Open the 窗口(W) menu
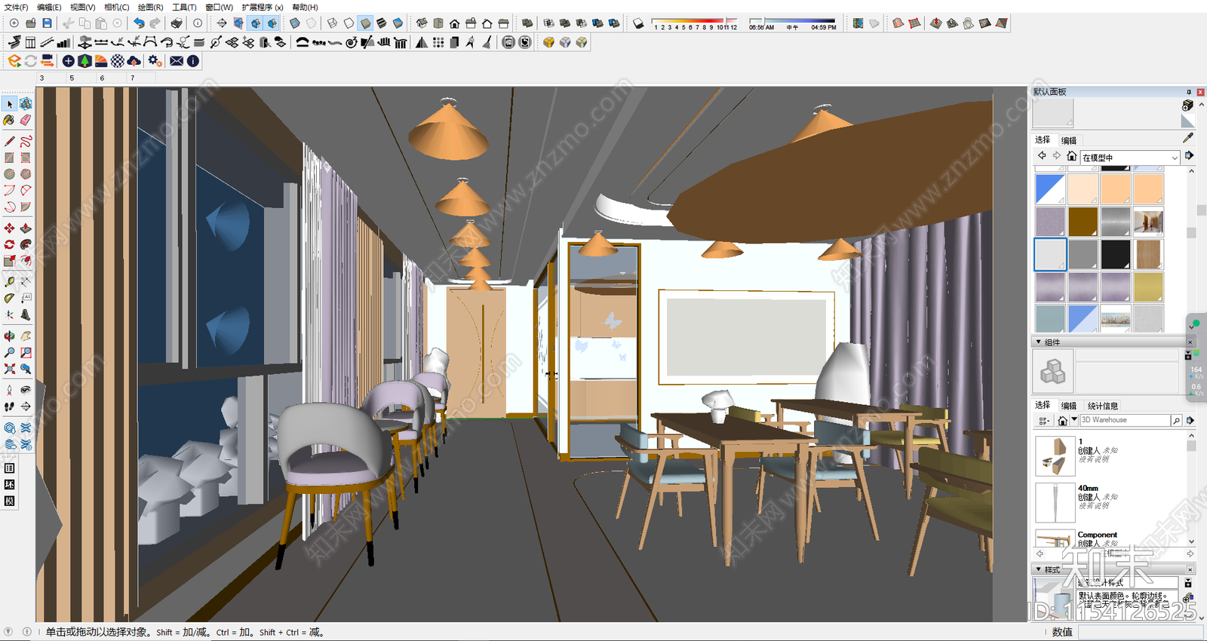Screen dimensions: 1207x641 [219, 7]
